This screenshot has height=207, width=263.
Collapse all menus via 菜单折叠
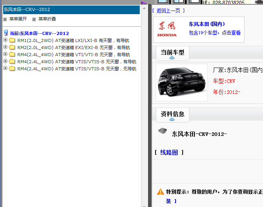coord(47,19)
